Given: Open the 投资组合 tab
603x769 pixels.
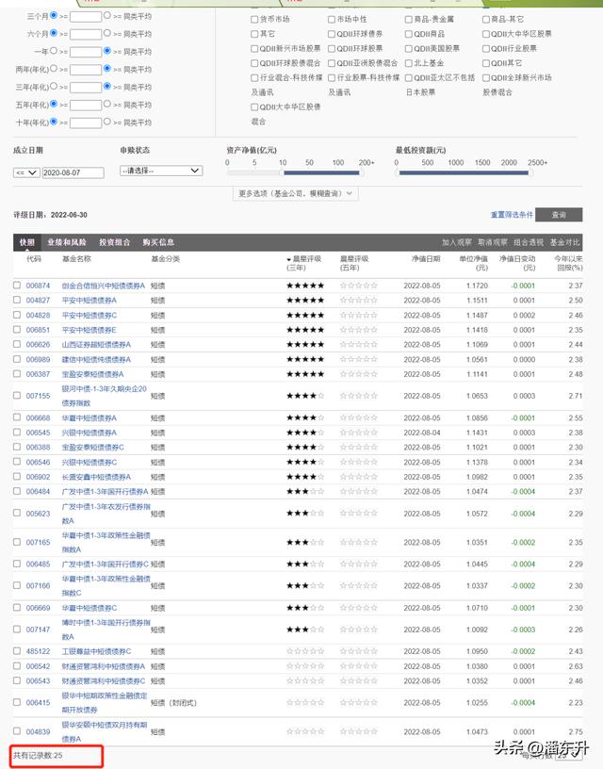Looking at the screenshot, I should tap(115, 242).
